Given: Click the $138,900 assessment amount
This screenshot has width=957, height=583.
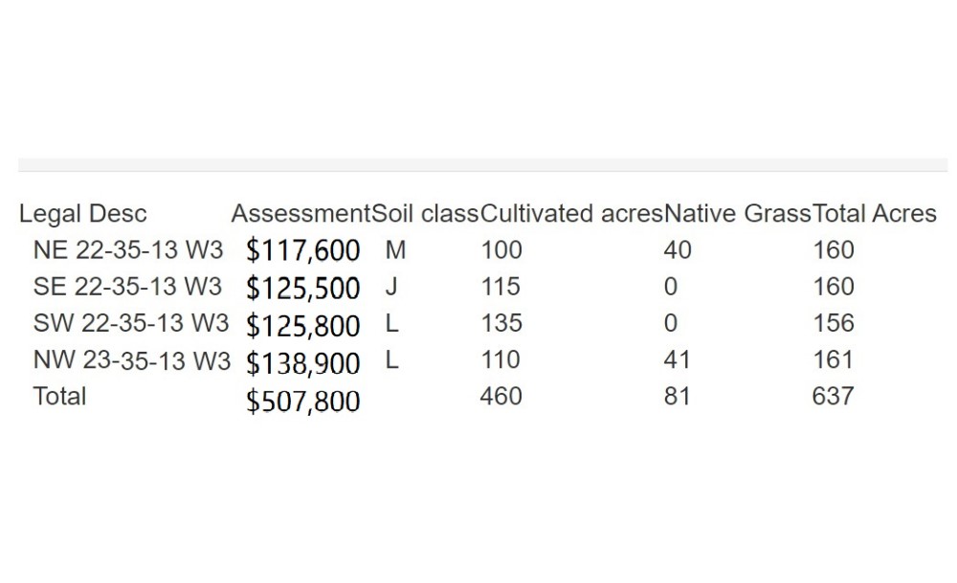Looking at the screenshot, I should [x=302, y=364].
